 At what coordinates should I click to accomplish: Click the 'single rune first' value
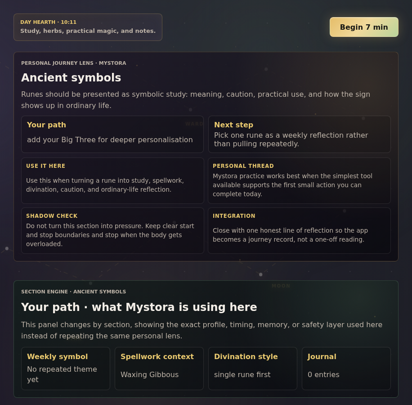click(x=242, y=374)
